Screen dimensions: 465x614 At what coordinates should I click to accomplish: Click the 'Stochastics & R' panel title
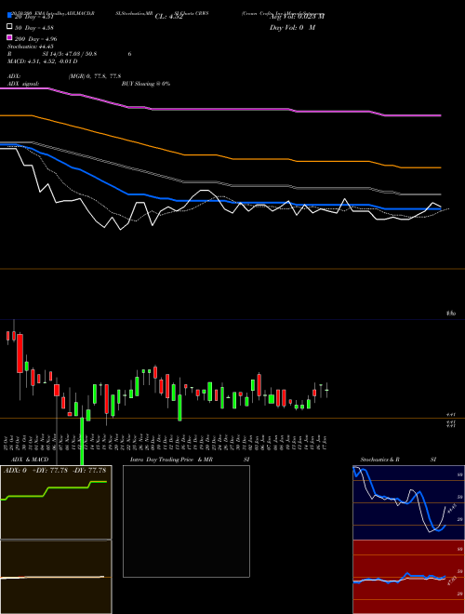(x=380, y=460)
